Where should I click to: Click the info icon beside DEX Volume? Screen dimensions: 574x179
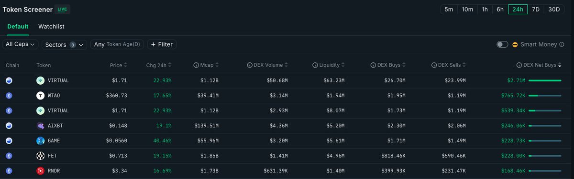pos(249,65)
